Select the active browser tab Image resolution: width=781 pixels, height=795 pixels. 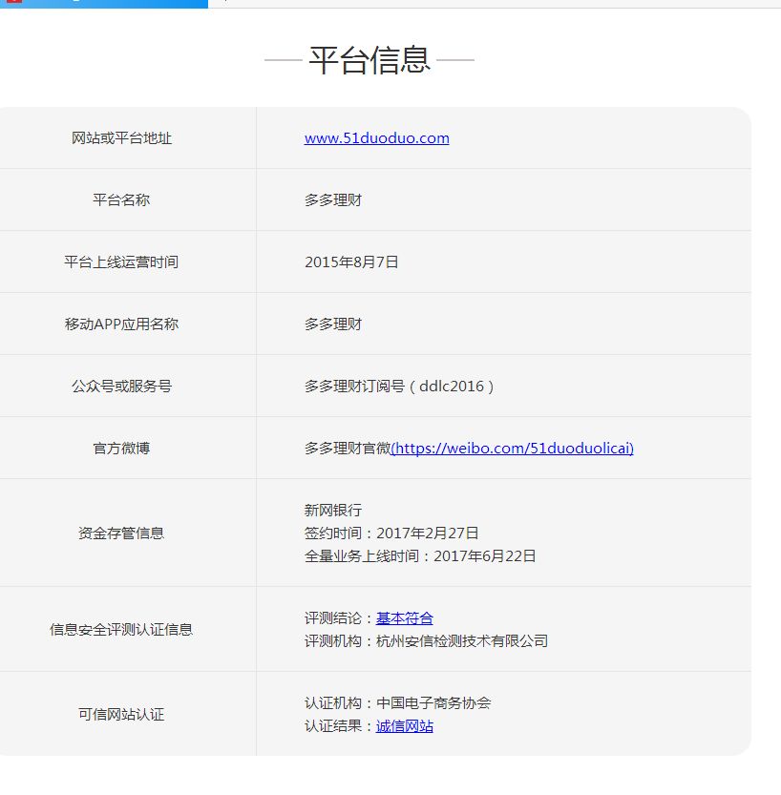pos(105,4)
